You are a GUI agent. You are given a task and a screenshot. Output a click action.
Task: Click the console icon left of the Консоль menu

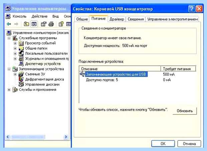(x=8, y=16)
